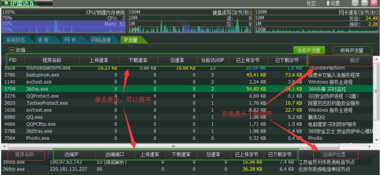This screenshot has height=175, width=380.
Task: Click description 百度中文输入法服务程序
Action: [x=334, y=75]
